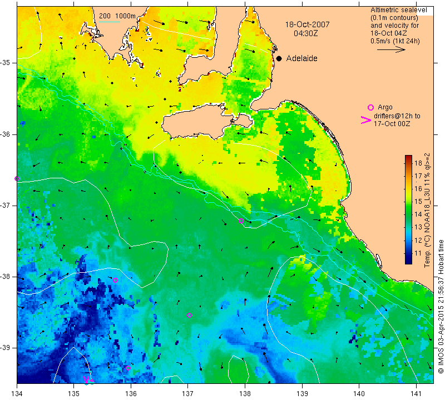The width and height of the screenshot is (445, 400).
Task: Click the Argo float circle on the 134 longitude edge
Action: coord(17,178)
